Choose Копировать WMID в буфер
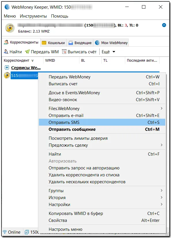This screenshot has width=171, height=238. click(102, 214)
